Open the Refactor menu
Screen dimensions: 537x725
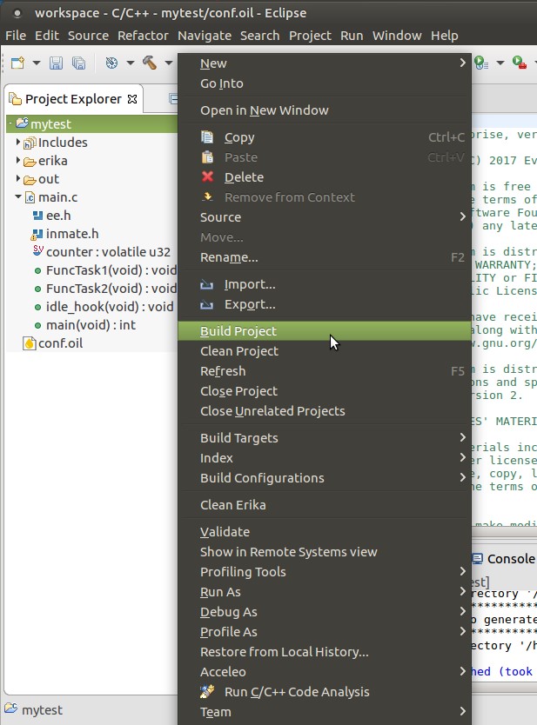pyautogui.click(x=143, y=36)
